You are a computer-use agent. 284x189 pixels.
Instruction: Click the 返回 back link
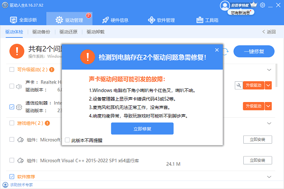[268, 32]
